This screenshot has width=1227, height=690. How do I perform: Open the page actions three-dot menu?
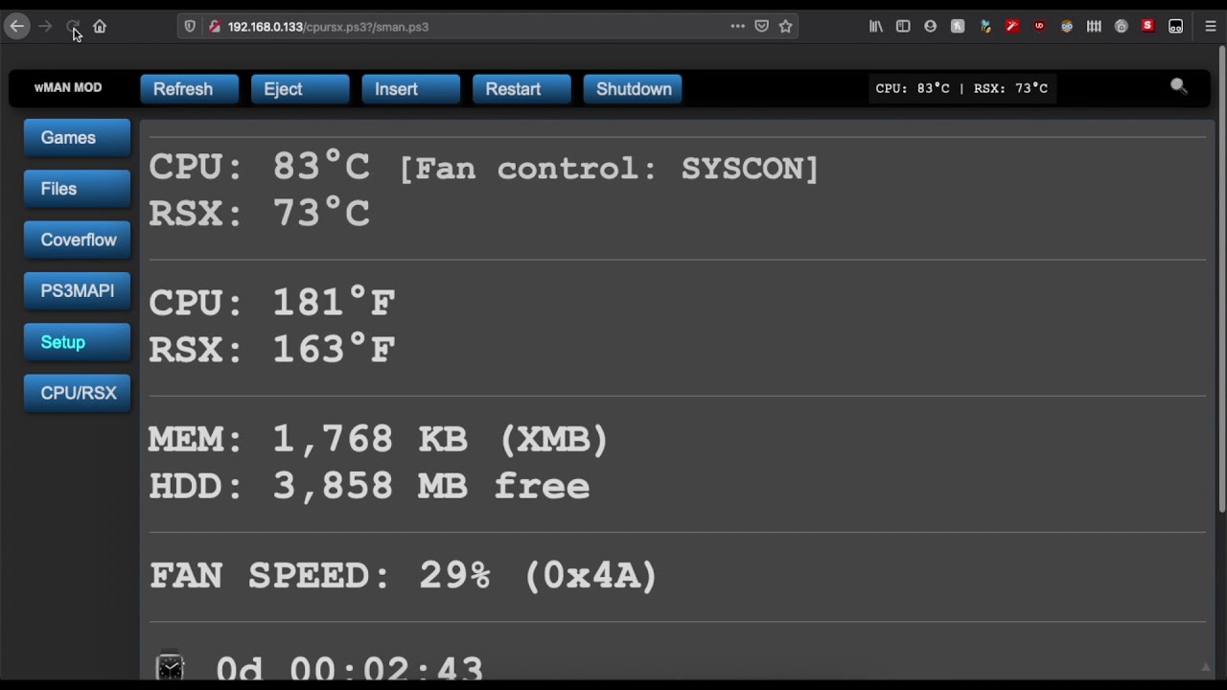click(737, 27)
